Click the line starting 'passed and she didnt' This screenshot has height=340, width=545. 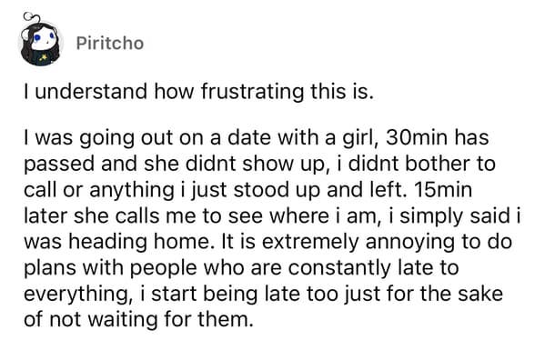(259, 164)
